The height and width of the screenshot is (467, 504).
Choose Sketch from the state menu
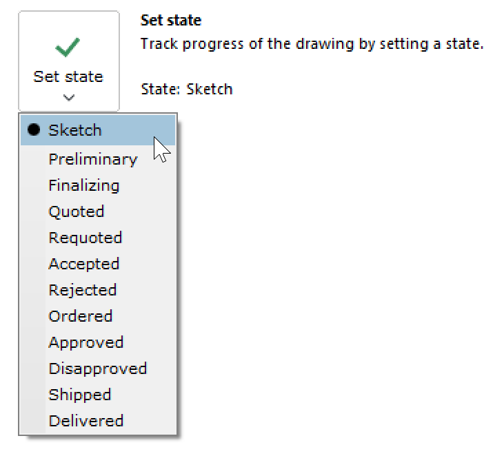tap(74, 130)
